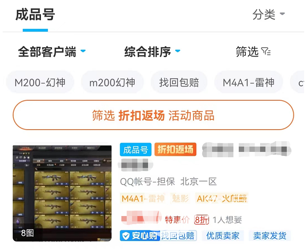Click the 魅影 tag on listing
Image resolution: width=305 pixels, height=249 pixels.
(181, 199)
